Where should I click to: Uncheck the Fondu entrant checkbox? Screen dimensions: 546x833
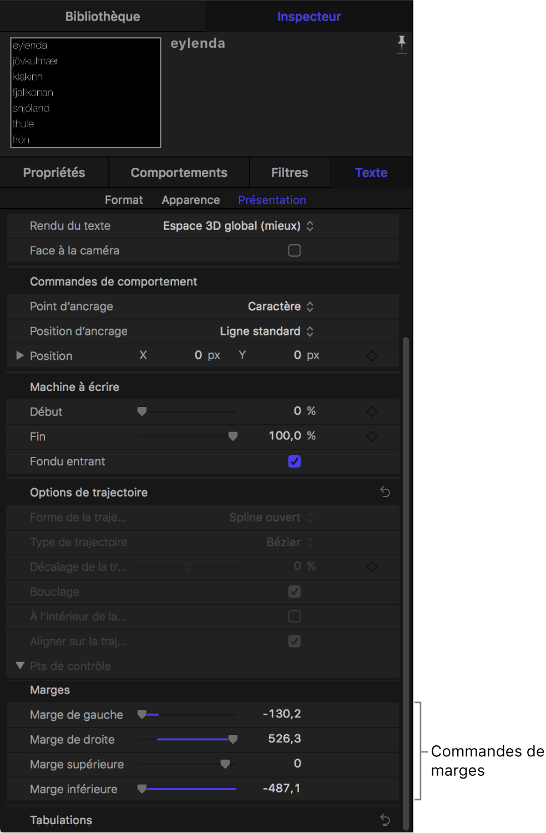[x=295, y=461]
